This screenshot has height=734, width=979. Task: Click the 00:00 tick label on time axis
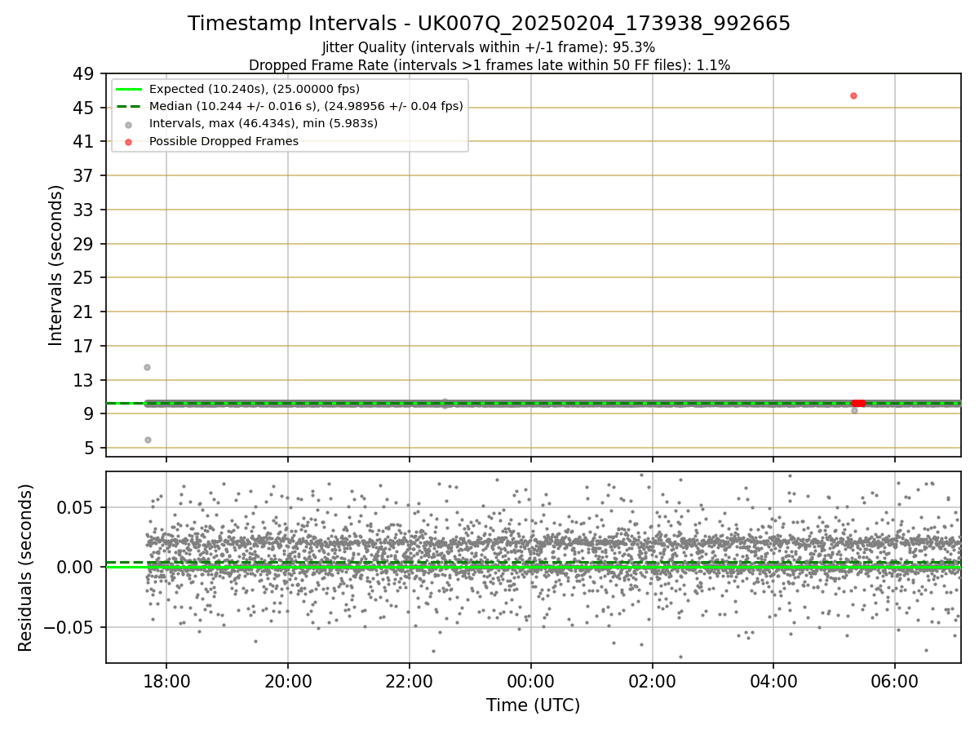tap(531, 681)
